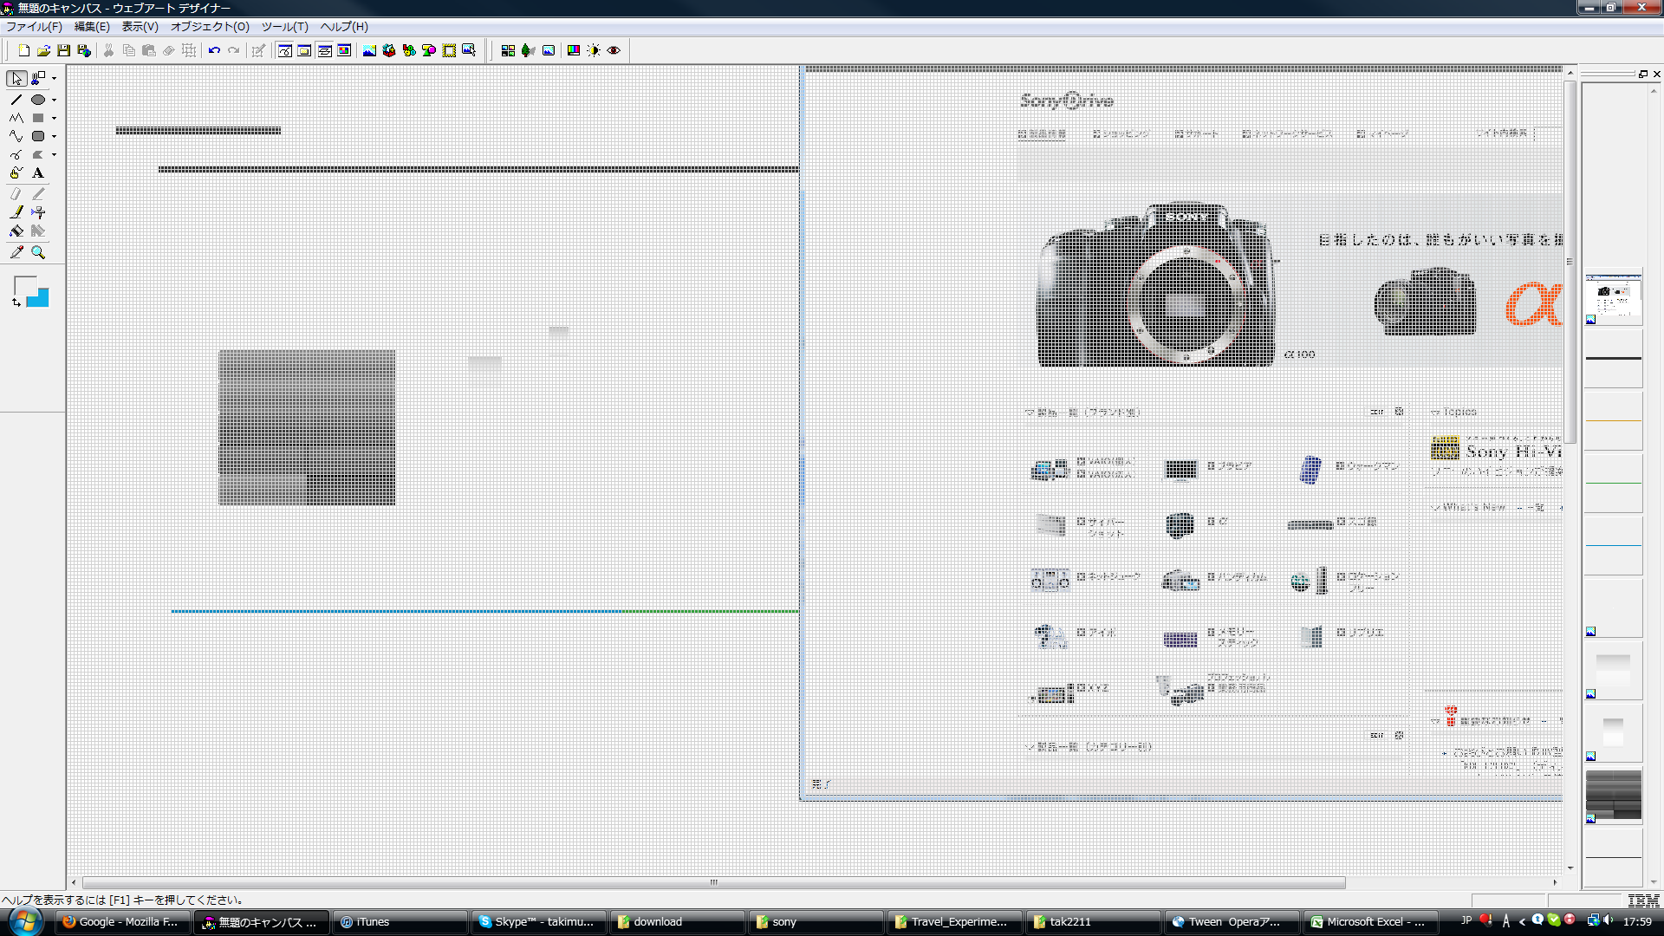Open the 表示(V) menu
Screen dimensions: 1664x936
click(140, 27)
